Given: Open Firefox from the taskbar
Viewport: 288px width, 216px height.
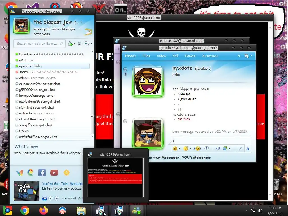Looking at the screenshot, I should tap(44, 210).
